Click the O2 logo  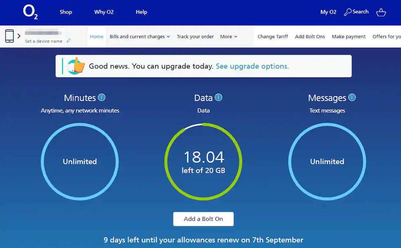pyautogui.click(x=30, y=12)
